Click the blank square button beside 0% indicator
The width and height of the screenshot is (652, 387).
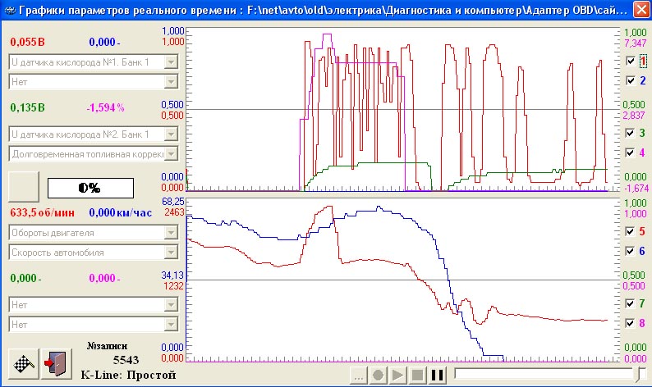coord(24,186)
